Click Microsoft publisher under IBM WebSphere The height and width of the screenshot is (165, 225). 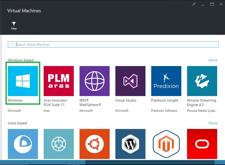coord(86,111)
